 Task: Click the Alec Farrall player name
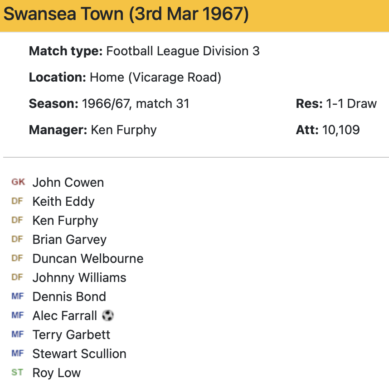pos(65,315)
